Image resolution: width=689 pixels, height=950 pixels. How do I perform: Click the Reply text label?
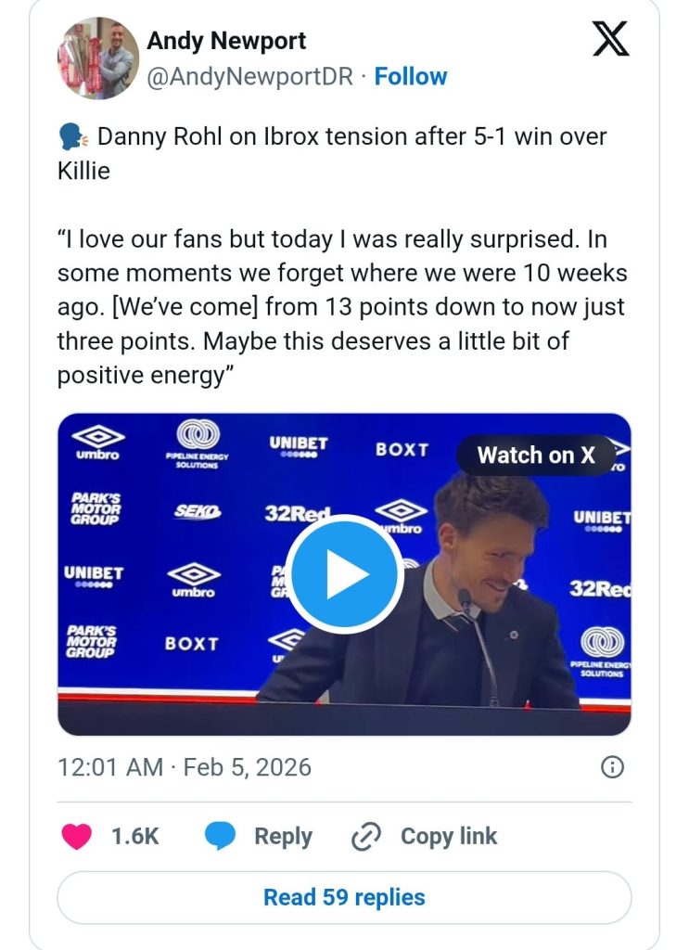(x=283, y=836)
